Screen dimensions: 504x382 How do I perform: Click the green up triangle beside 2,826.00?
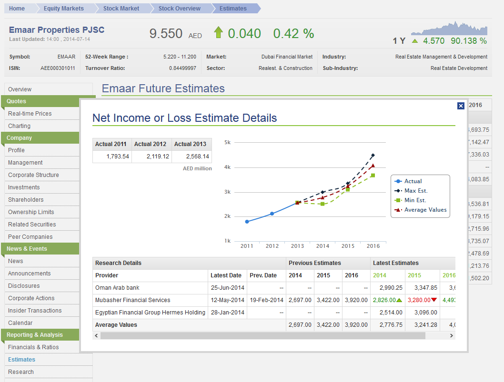[399, 300]
